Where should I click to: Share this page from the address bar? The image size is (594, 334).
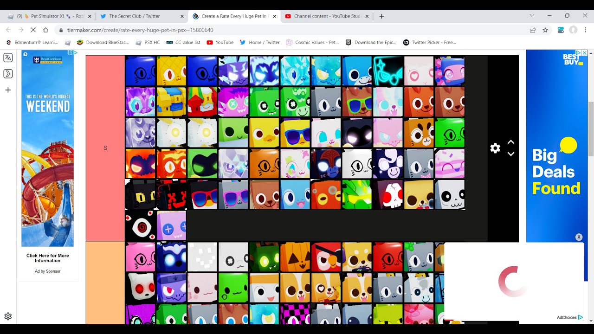(533, 30)
